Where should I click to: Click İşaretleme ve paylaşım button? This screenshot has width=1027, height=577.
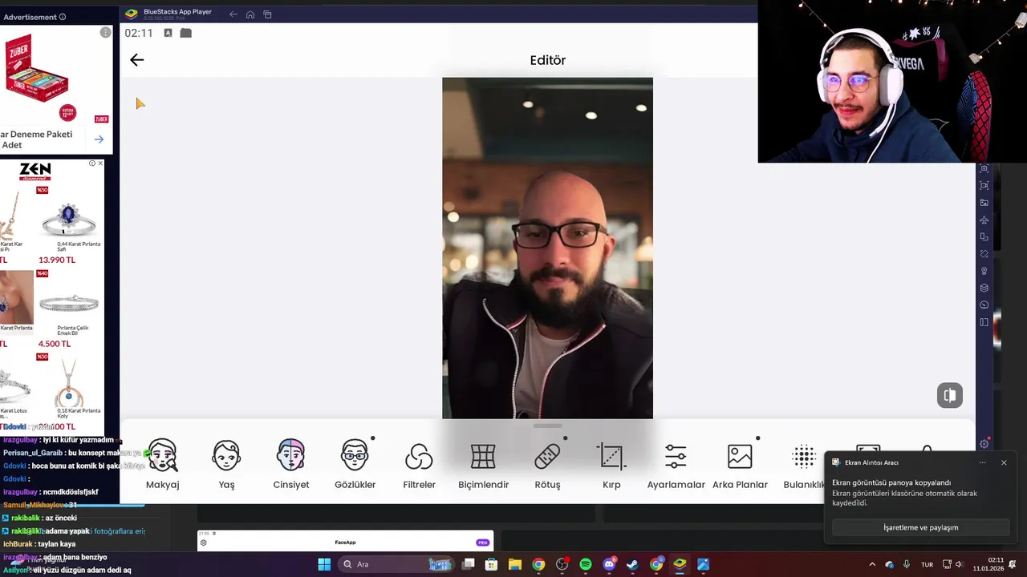coord(920,527)
